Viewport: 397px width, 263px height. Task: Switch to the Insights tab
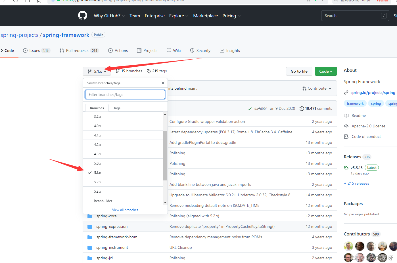230,51
